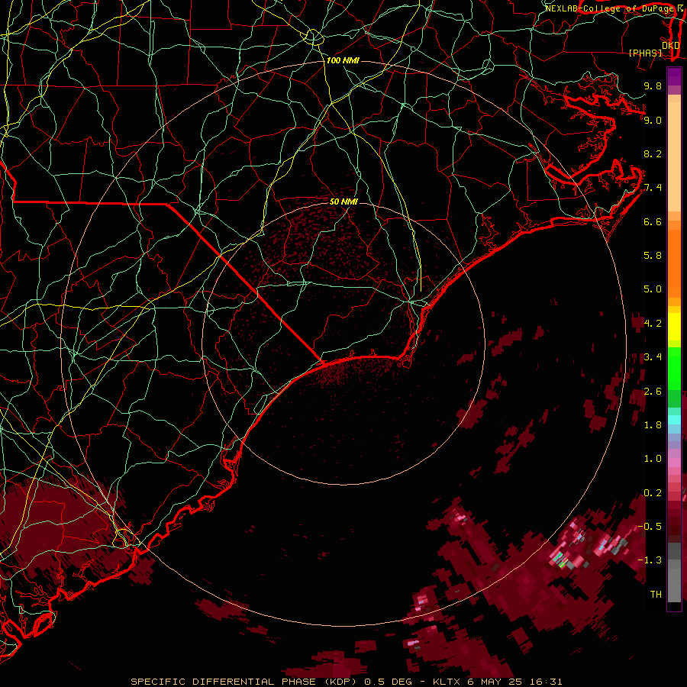The image size is (687, 687).
Task: Click the 9.0 value on the scale
Action: 653,120
